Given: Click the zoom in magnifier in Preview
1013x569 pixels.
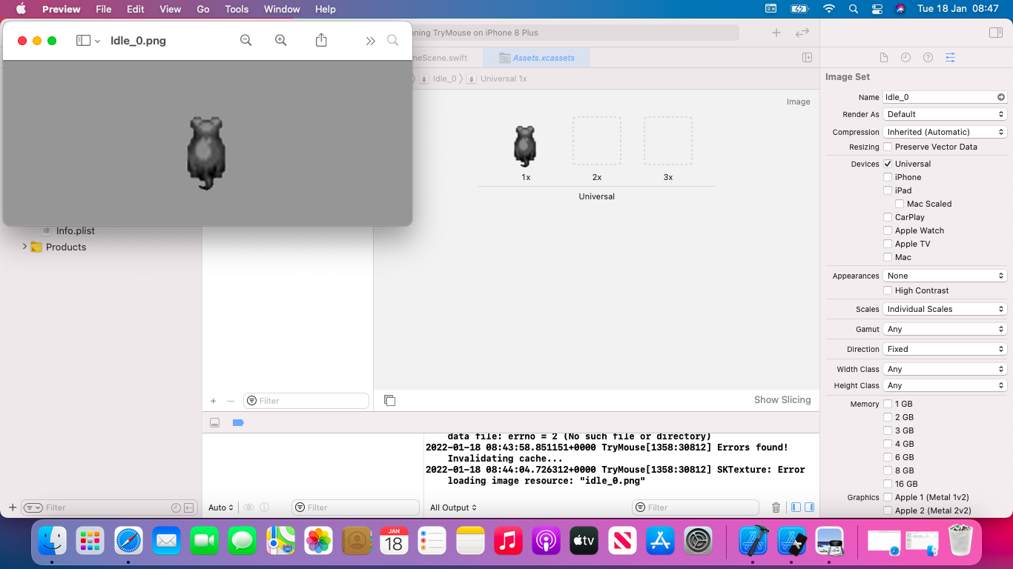Looking at the screenshot, I should click(281, 41).
